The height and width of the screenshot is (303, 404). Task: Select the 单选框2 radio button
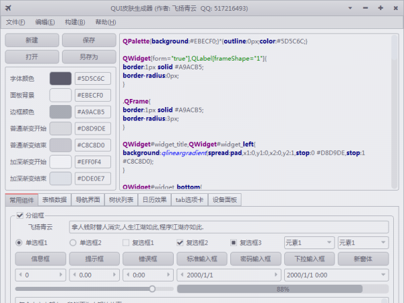coord(73,242)
